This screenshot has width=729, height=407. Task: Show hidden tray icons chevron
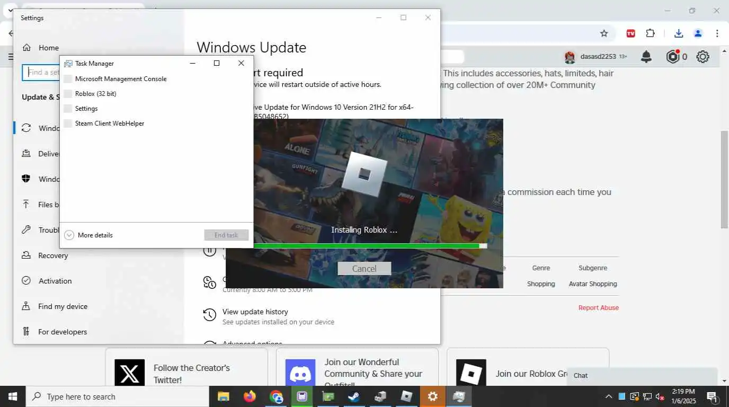pos(609,396)
